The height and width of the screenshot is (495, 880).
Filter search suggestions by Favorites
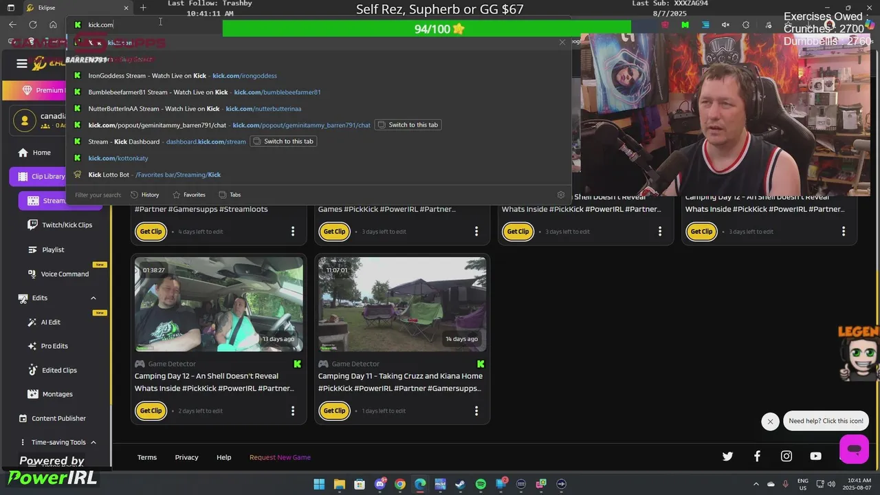pyautogui.click(x=189, y=195)
